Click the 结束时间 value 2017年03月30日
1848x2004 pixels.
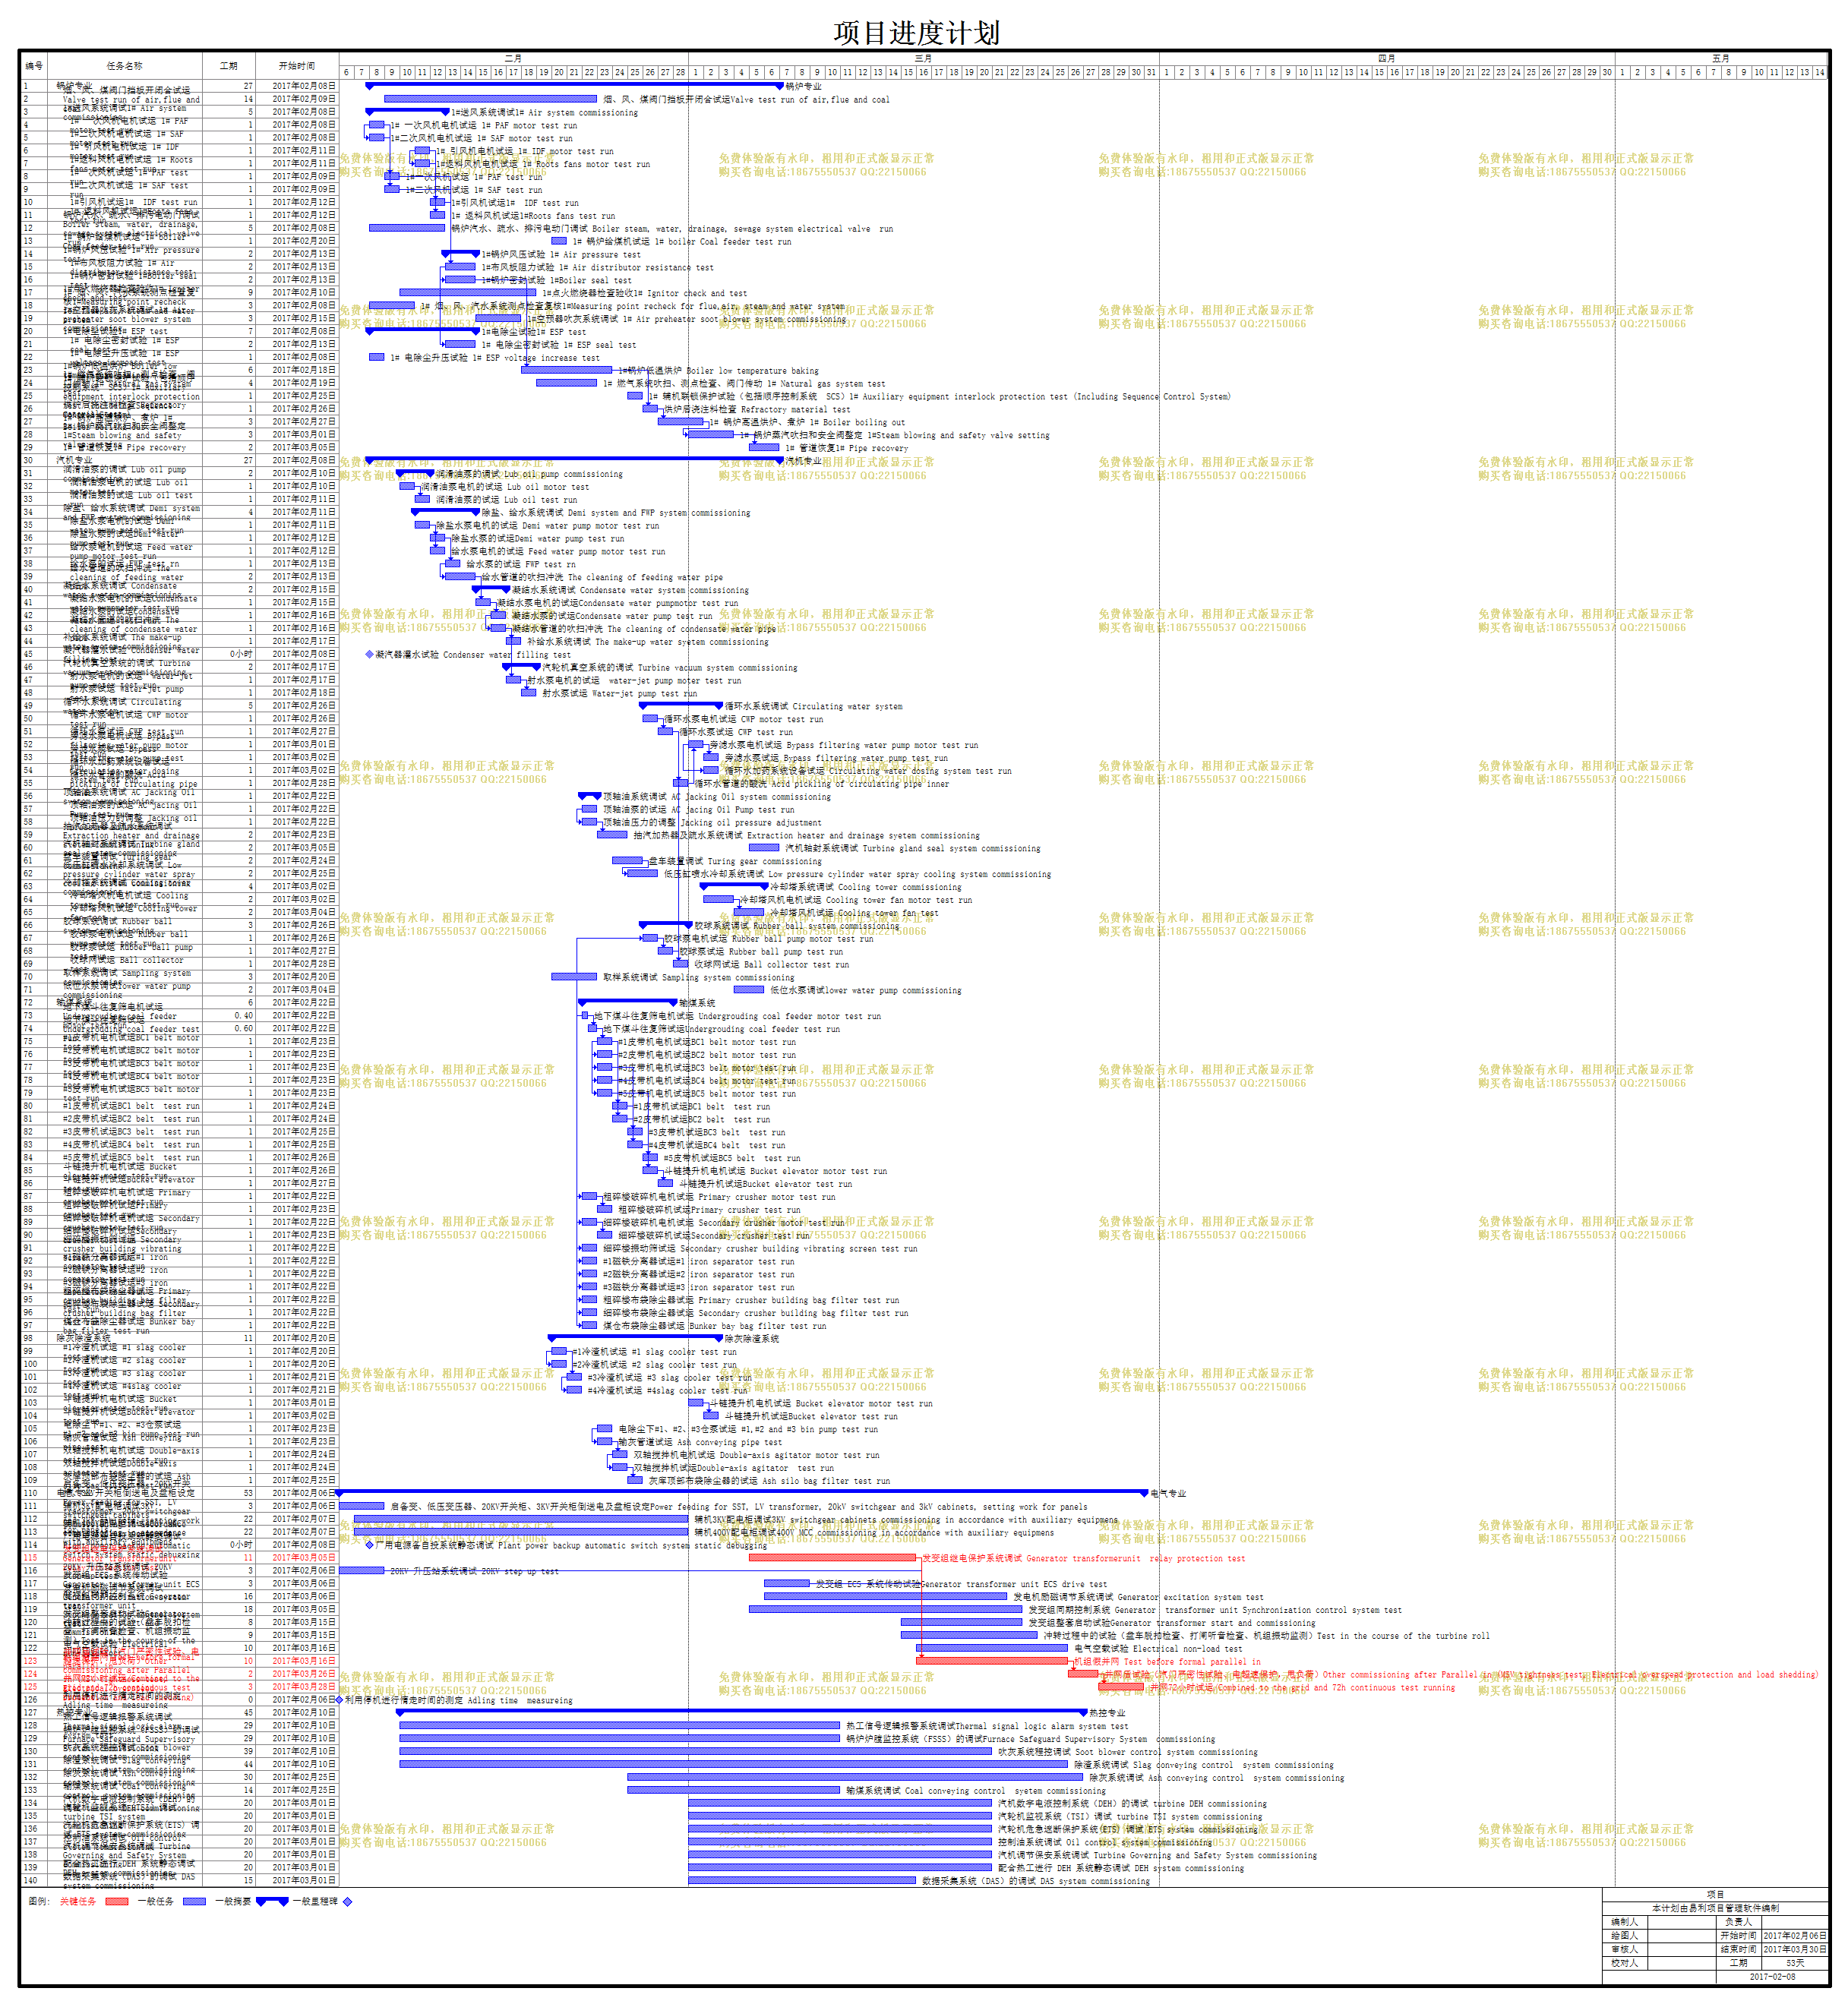click(1794, 1949)
